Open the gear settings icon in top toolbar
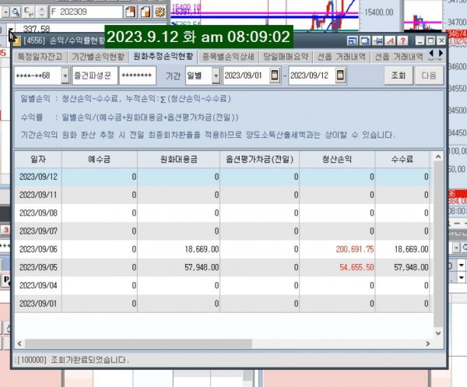This screenshot has height=387, width=467. tap(160, 12)
